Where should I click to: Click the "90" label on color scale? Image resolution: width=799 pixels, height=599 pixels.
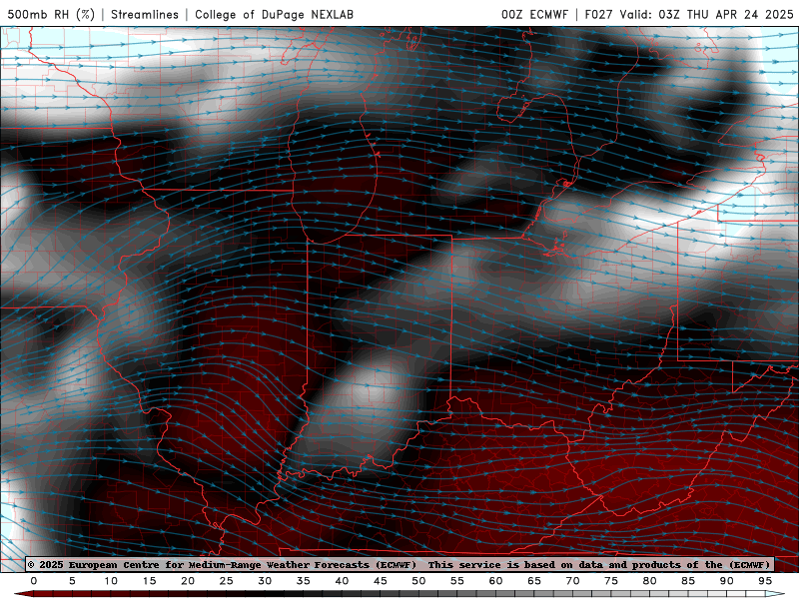727,581
